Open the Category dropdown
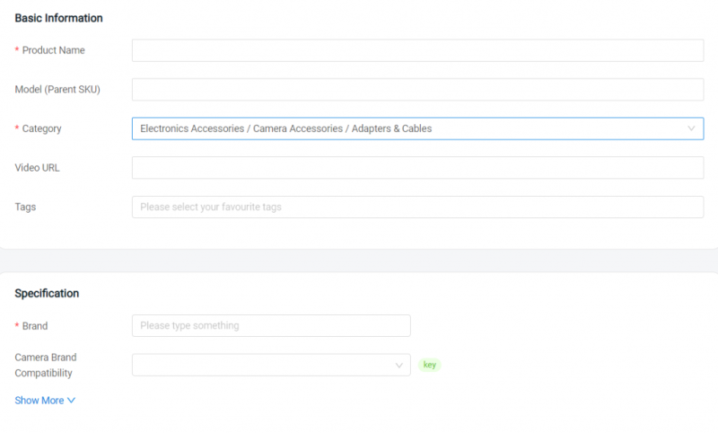 [x=417, y=128]
